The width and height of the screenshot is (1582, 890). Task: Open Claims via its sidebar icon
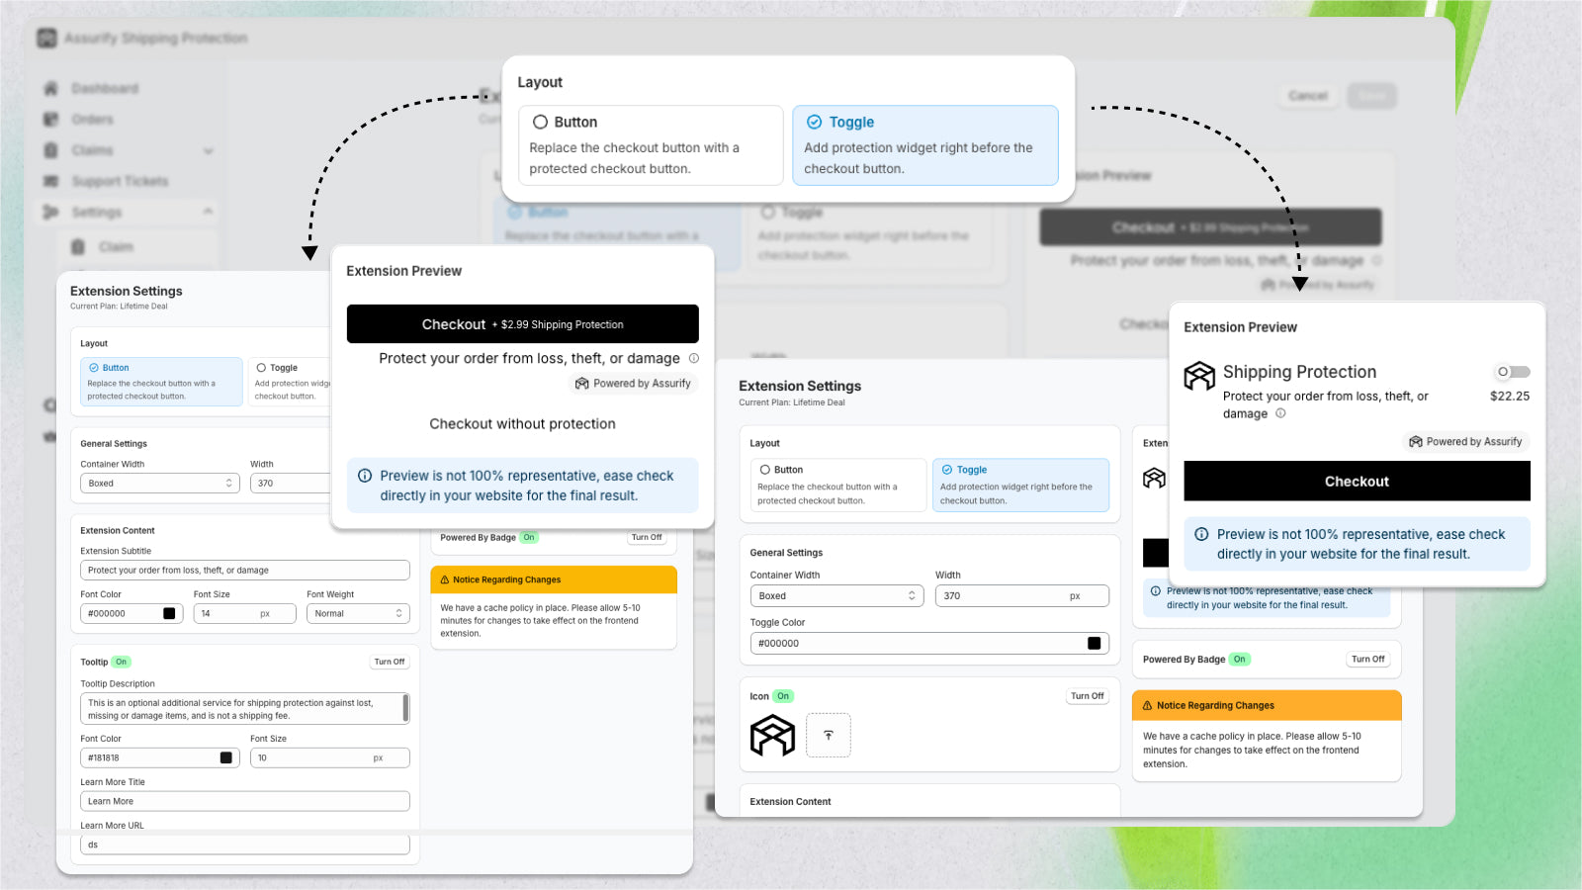coord(50,150)
